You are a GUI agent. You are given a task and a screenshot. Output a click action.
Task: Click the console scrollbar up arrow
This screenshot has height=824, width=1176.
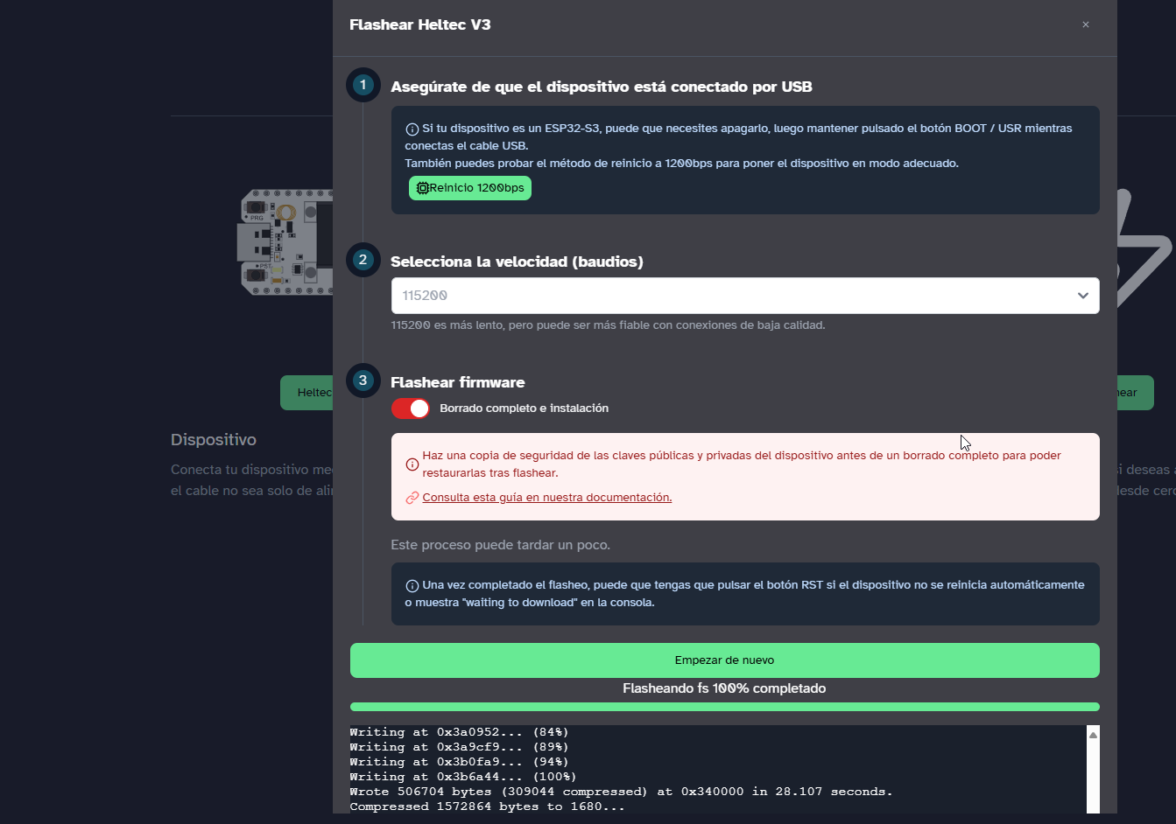(1093, 735)
